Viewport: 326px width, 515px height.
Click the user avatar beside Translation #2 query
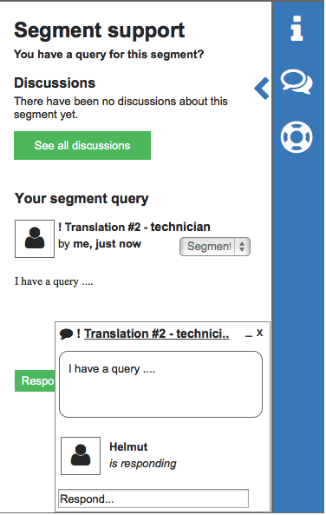pos(35,239)
